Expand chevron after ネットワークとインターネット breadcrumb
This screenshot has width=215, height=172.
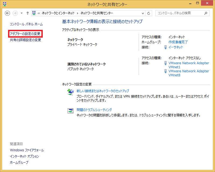pos(78,13)
